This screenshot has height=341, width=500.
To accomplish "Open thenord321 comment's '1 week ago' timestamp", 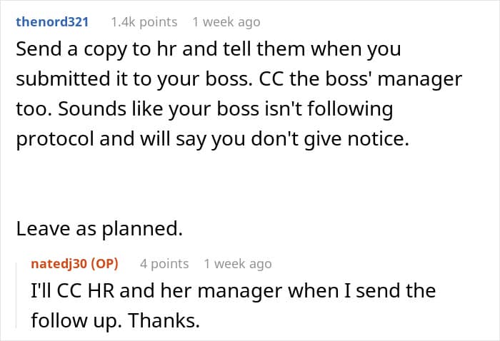I will tap(226, 22).
